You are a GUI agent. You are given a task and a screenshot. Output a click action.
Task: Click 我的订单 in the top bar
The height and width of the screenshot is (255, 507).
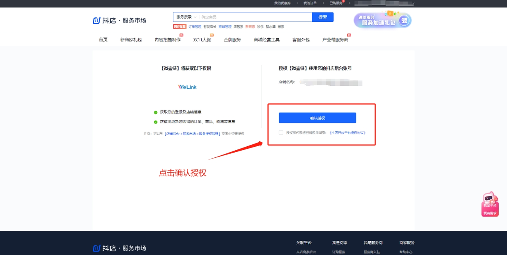(x=310, y=3)
